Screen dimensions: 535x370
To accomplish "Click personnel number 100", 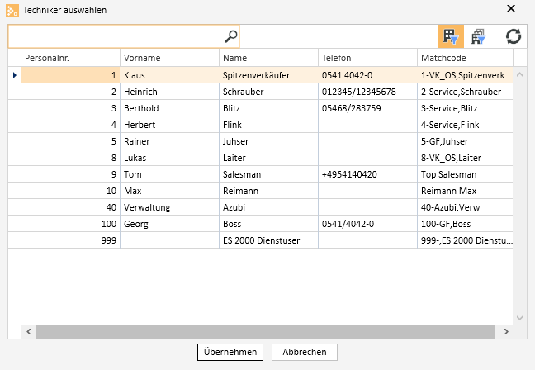I will coord(71,224).
